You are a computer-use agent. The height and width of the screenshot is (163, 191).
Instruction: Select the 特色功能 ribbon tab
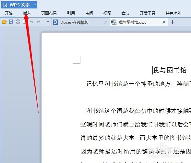(173, 13)
